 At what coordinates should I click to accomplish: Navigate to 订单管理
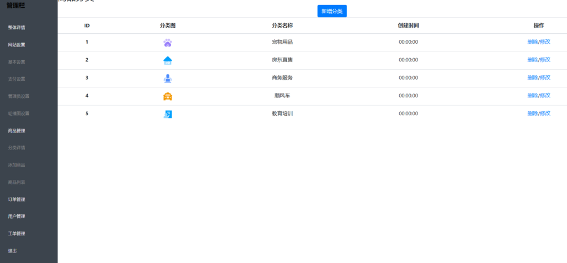click(x=17, y=199)
